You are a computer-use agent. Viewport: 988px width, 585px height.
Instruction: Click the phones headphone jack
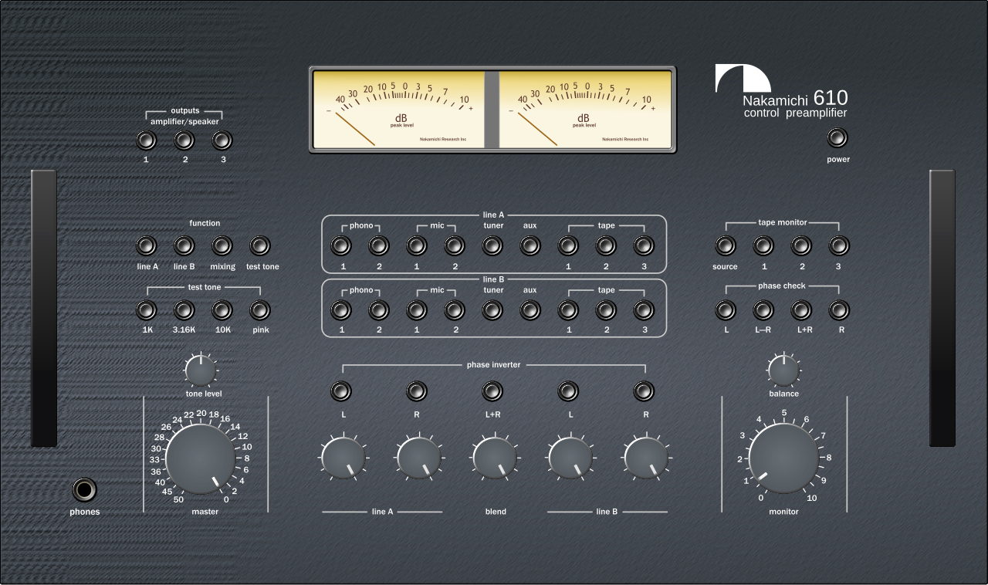[x=85, y=490]
